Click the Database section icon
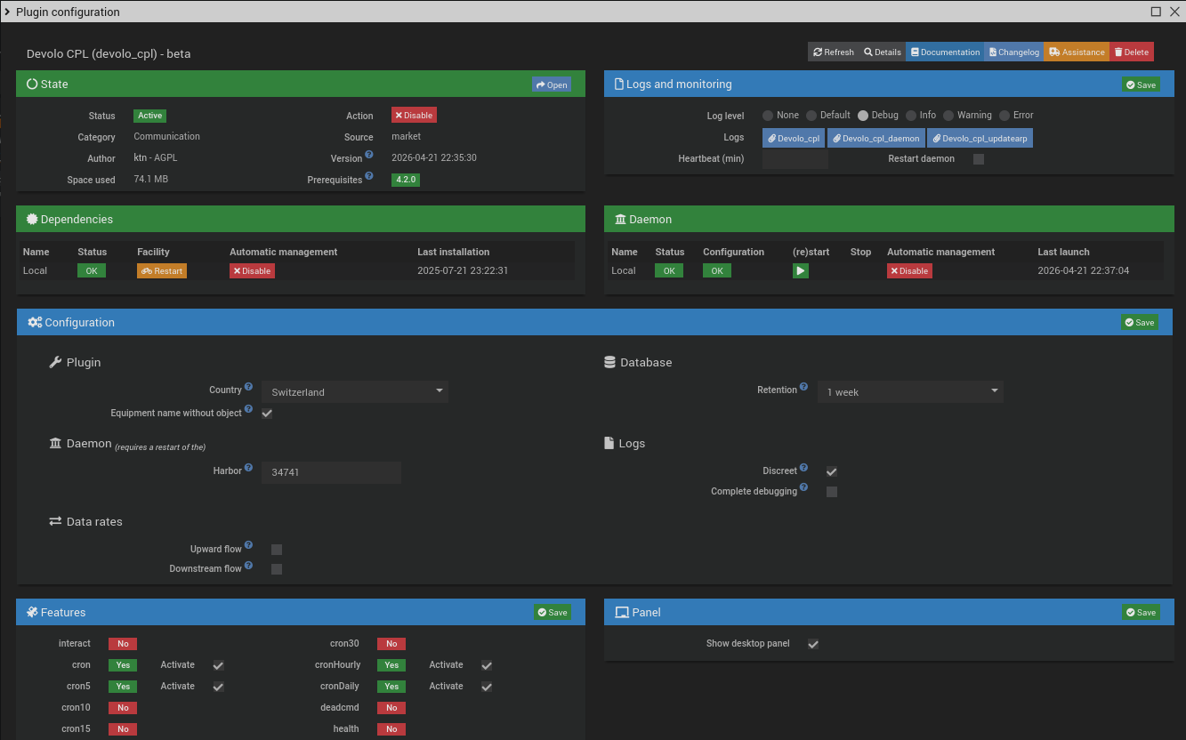Screen dimensions: 1186x740 [x=609, y=363]
